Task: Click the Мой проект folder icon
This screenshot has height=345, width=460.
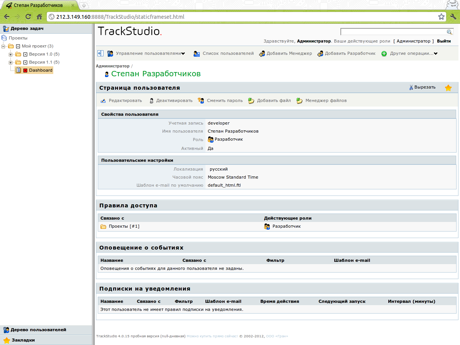Action: coord(11,46)
